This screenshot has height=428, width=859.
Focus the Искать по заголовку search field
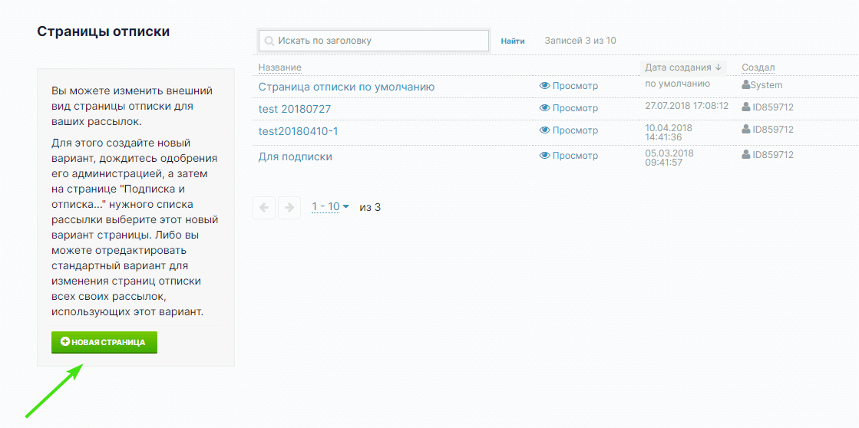pyautogui.click(x=373, y=41)
